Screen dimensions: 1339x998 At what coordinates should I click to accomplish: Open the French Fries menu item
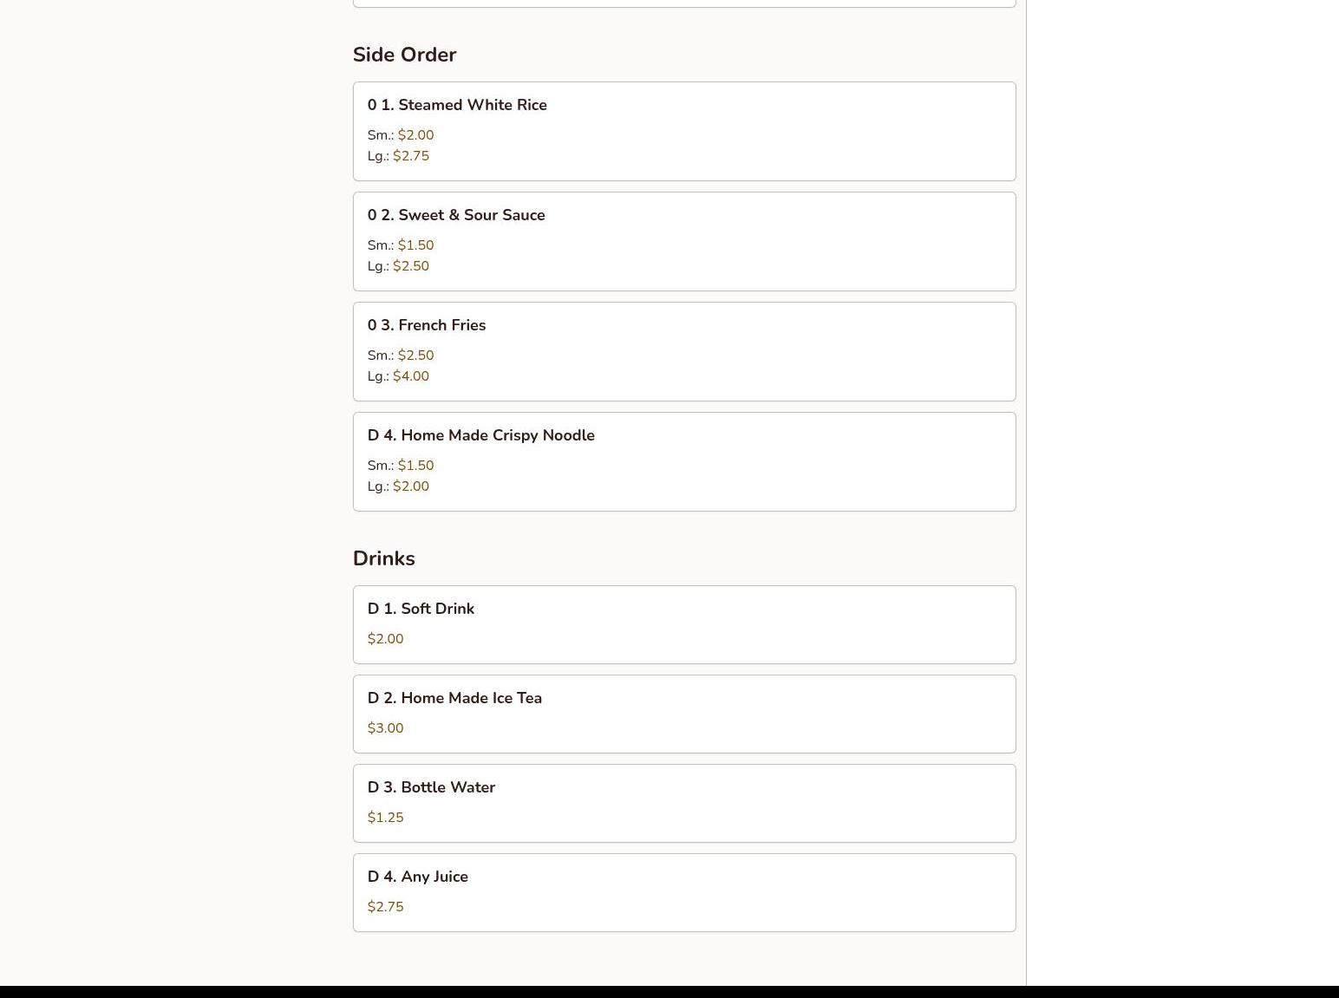coord(684,352)
